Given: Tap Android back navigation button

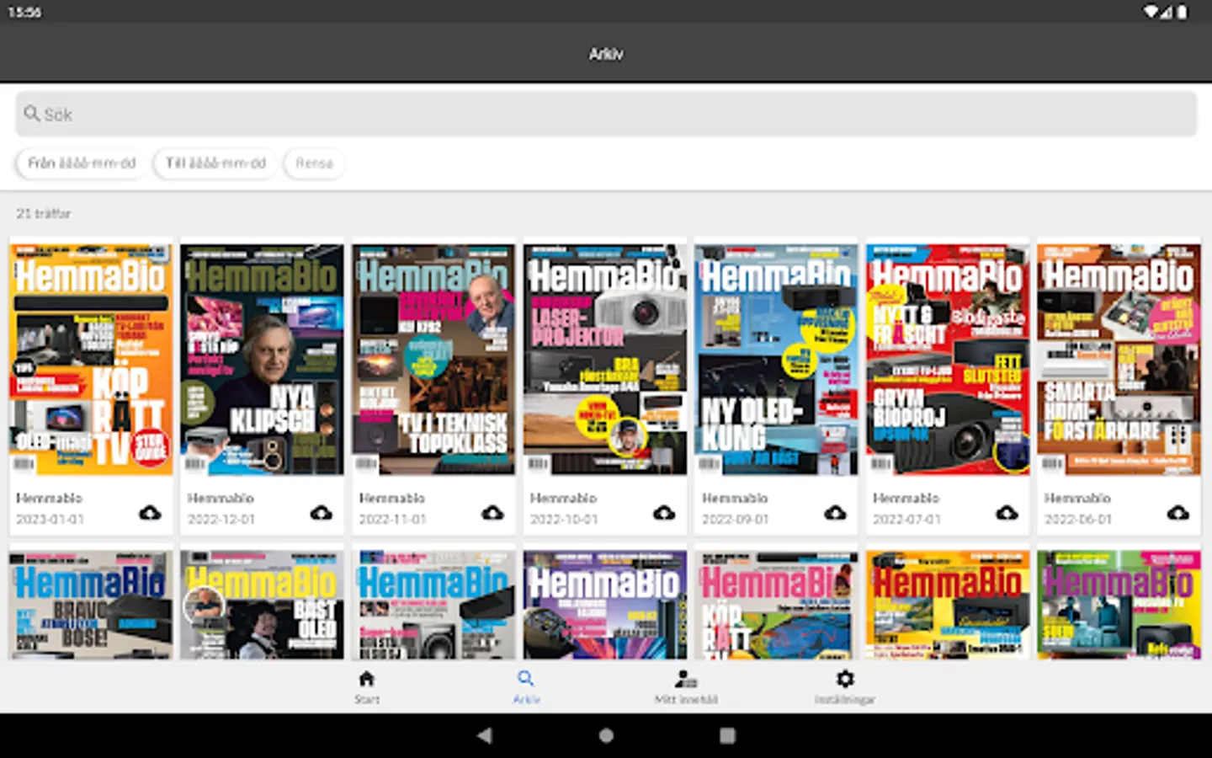Looking at the screenshot, I should tap(484, 735).
